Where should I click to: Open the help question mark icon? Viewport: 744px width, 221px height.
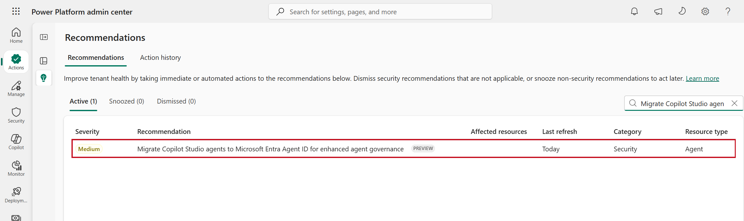[x=728, y=11]
